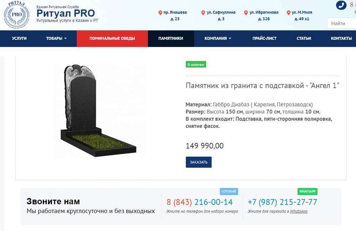Open the УСЛУГИ menu item
This screenshot has height=231, width=356.
[x=19, y=38]
